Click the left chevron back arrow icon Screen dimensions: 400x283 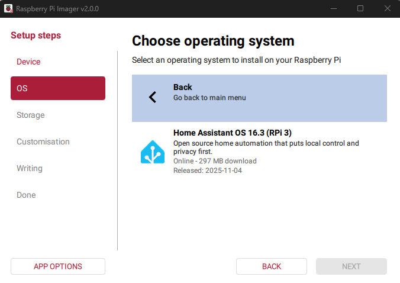153,97
